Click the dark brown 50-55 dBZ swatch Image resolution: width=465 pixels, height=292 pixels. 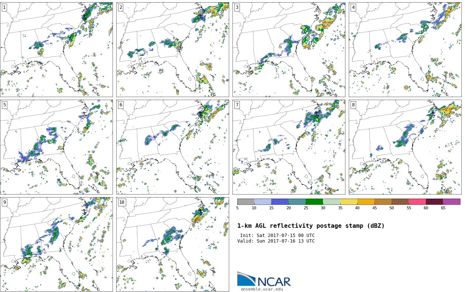tap(400, 202)
